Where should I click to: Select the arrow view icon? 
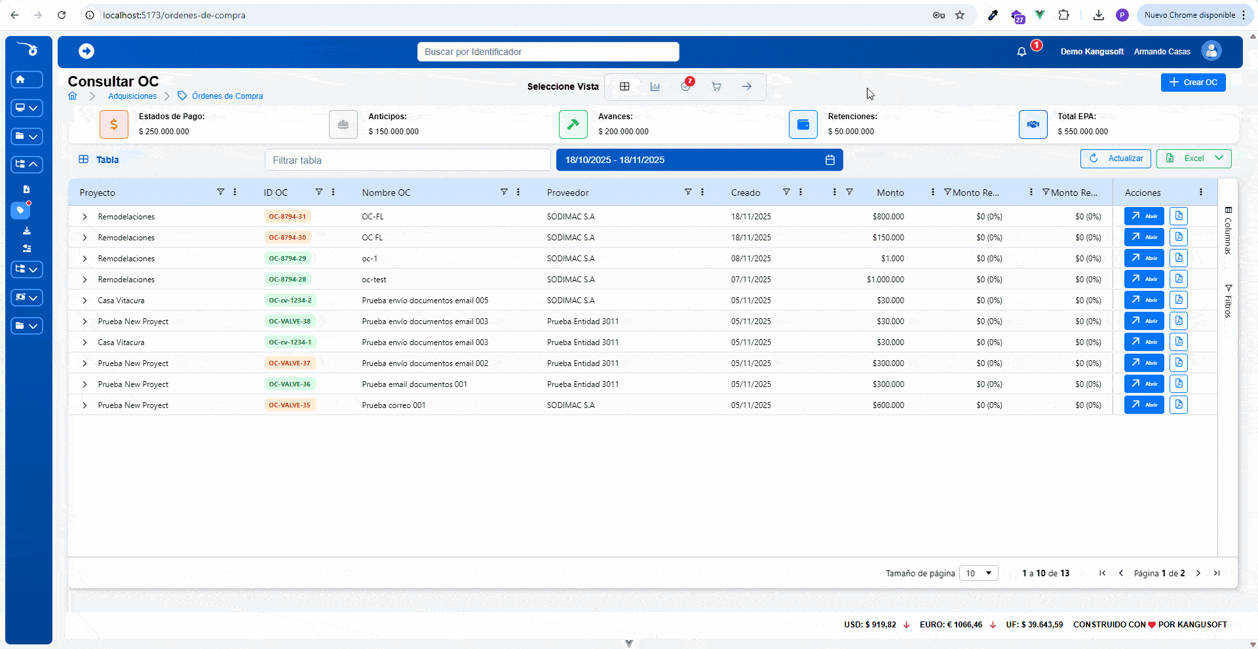pos(747,86)
